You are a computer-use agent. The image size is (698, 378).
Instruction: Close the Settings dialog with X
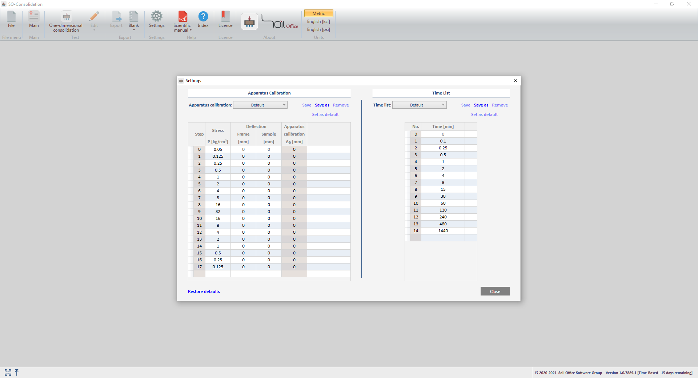tap(516, 81)
